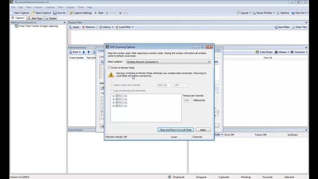Switch to the Start Page tab
The height and width of the screenshot is (179, 318).
(35, 18)
